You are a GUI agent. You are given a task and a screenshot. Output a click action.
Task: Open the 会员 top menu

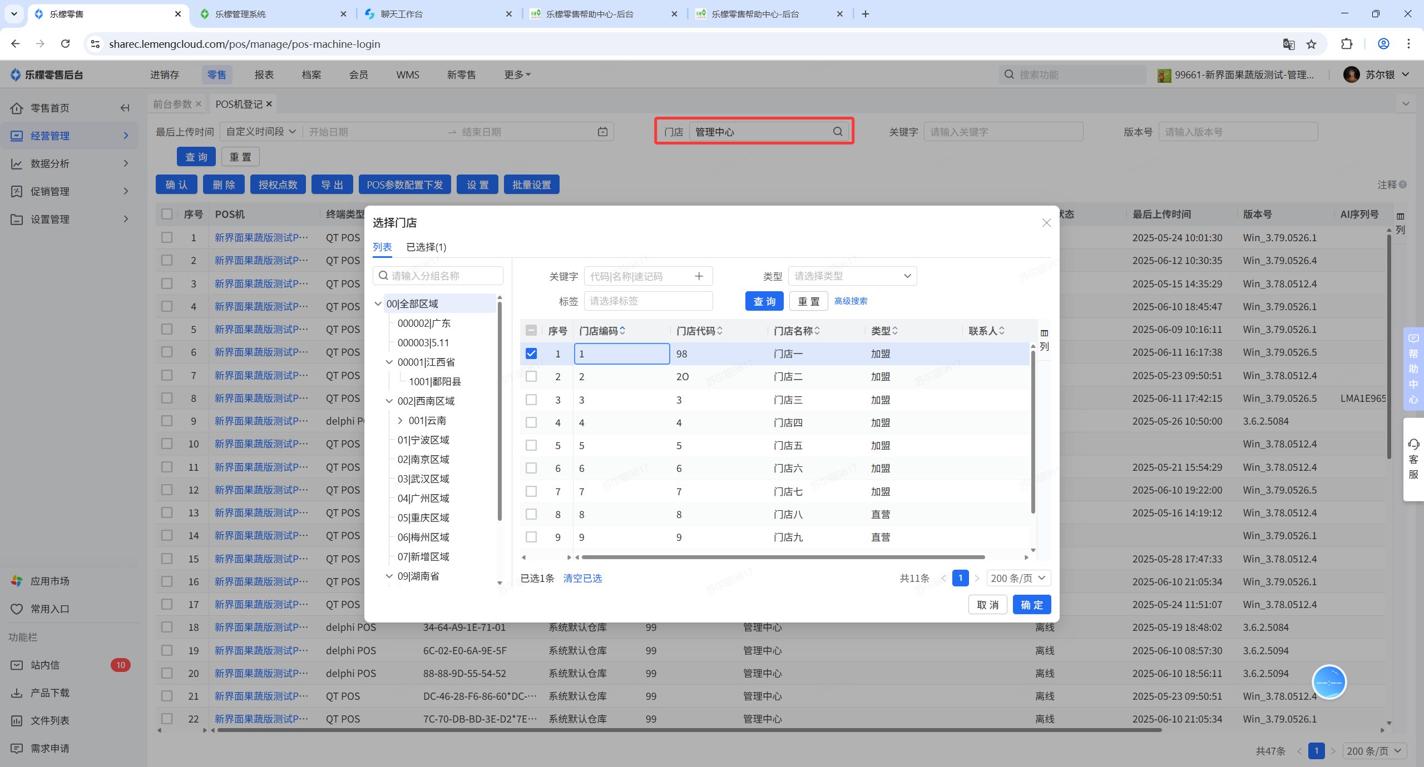pyautogui.click(x=359, y=74)
